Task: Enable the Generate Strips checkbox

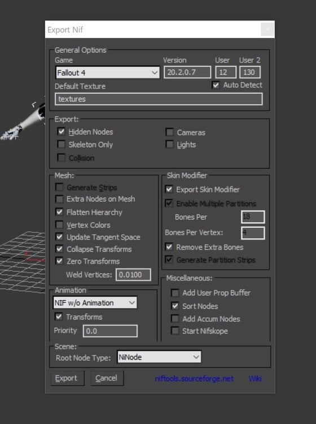Action: (59, 187)
